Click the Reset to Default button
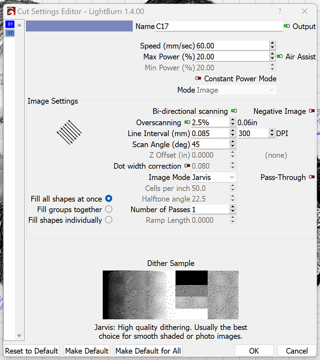The height and width of the screenshot is (360, 320). [x=31, y=351]
